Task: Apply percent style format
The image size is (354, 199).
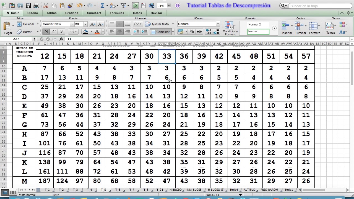Action: tap(192, 32)
